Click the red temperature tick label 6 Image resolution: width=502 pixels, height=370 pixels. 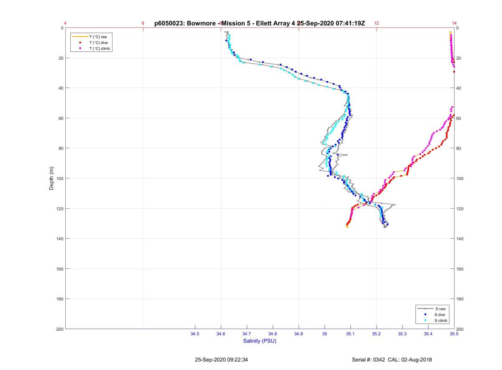point(143,23)
